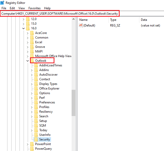Viewport: 164px width, 151px height.
Task: Open the View menu
Action: pos(22,8)
